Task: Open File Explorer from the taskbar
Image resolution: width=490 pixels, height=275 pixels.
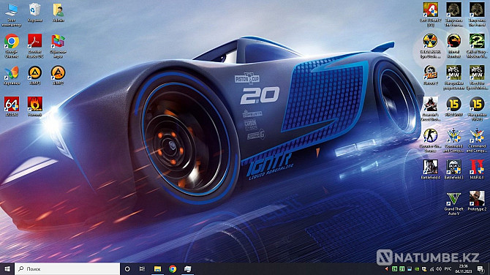Action: click(157, 268)
